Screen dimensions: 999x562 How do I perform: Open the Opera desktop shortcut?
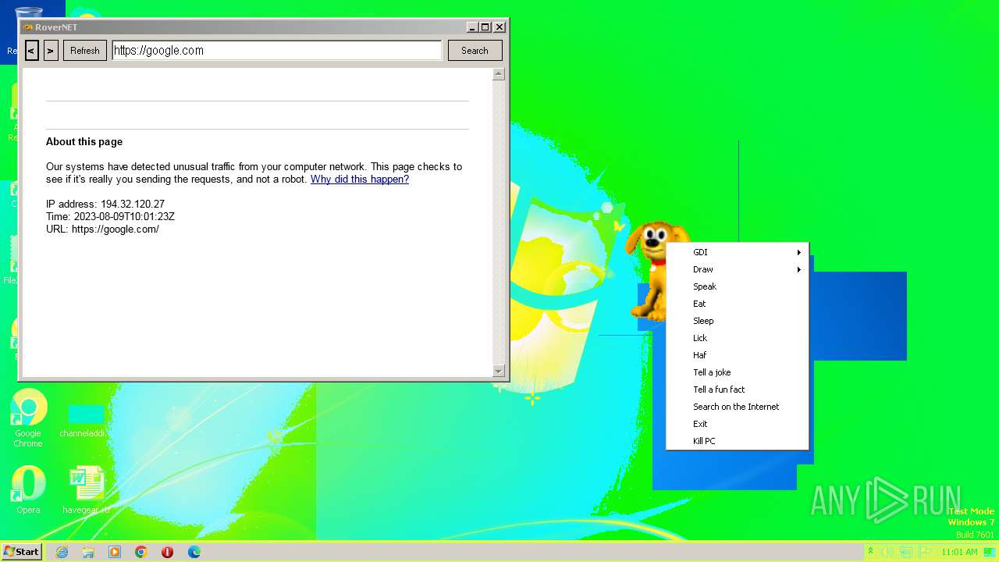28,490
